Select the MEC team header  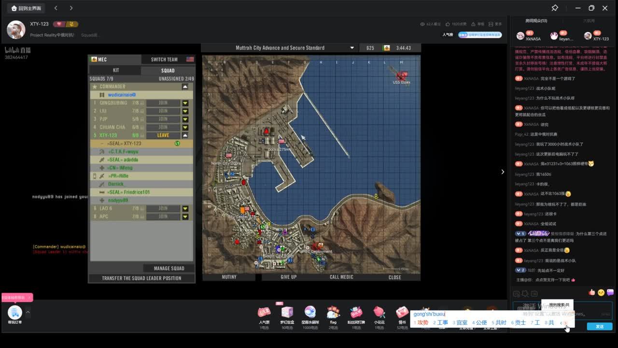(115, 59)
